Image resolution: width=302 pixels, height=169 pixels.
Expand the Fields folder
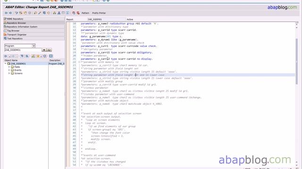click(9, 67)
